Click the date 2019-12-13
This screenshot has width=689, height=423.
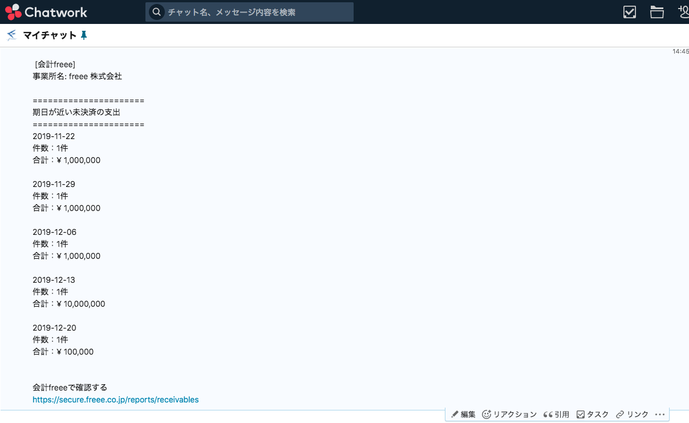pyautogui.click(x=54, y=280)
